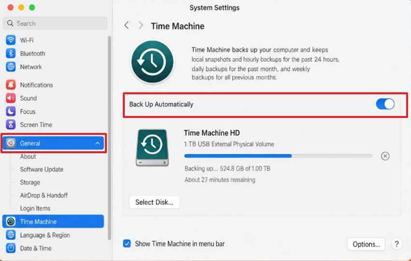This screenshot has height=261, width=411.
Task: Click 'About 27 minutes remaining' status
Action: click(x=220, y=180)
